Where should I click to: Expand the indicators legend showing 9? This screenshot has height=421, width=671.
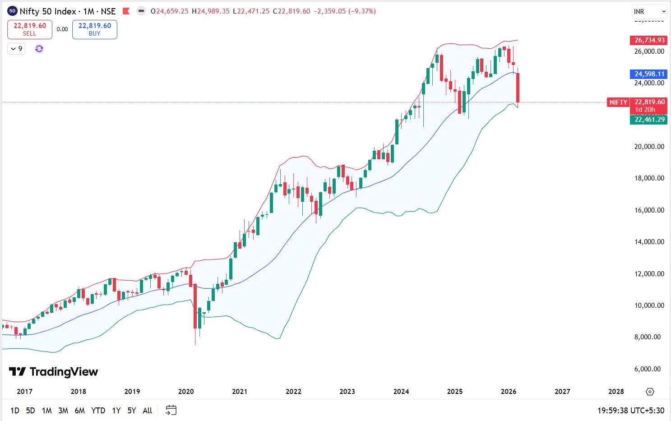pos(16,49)
